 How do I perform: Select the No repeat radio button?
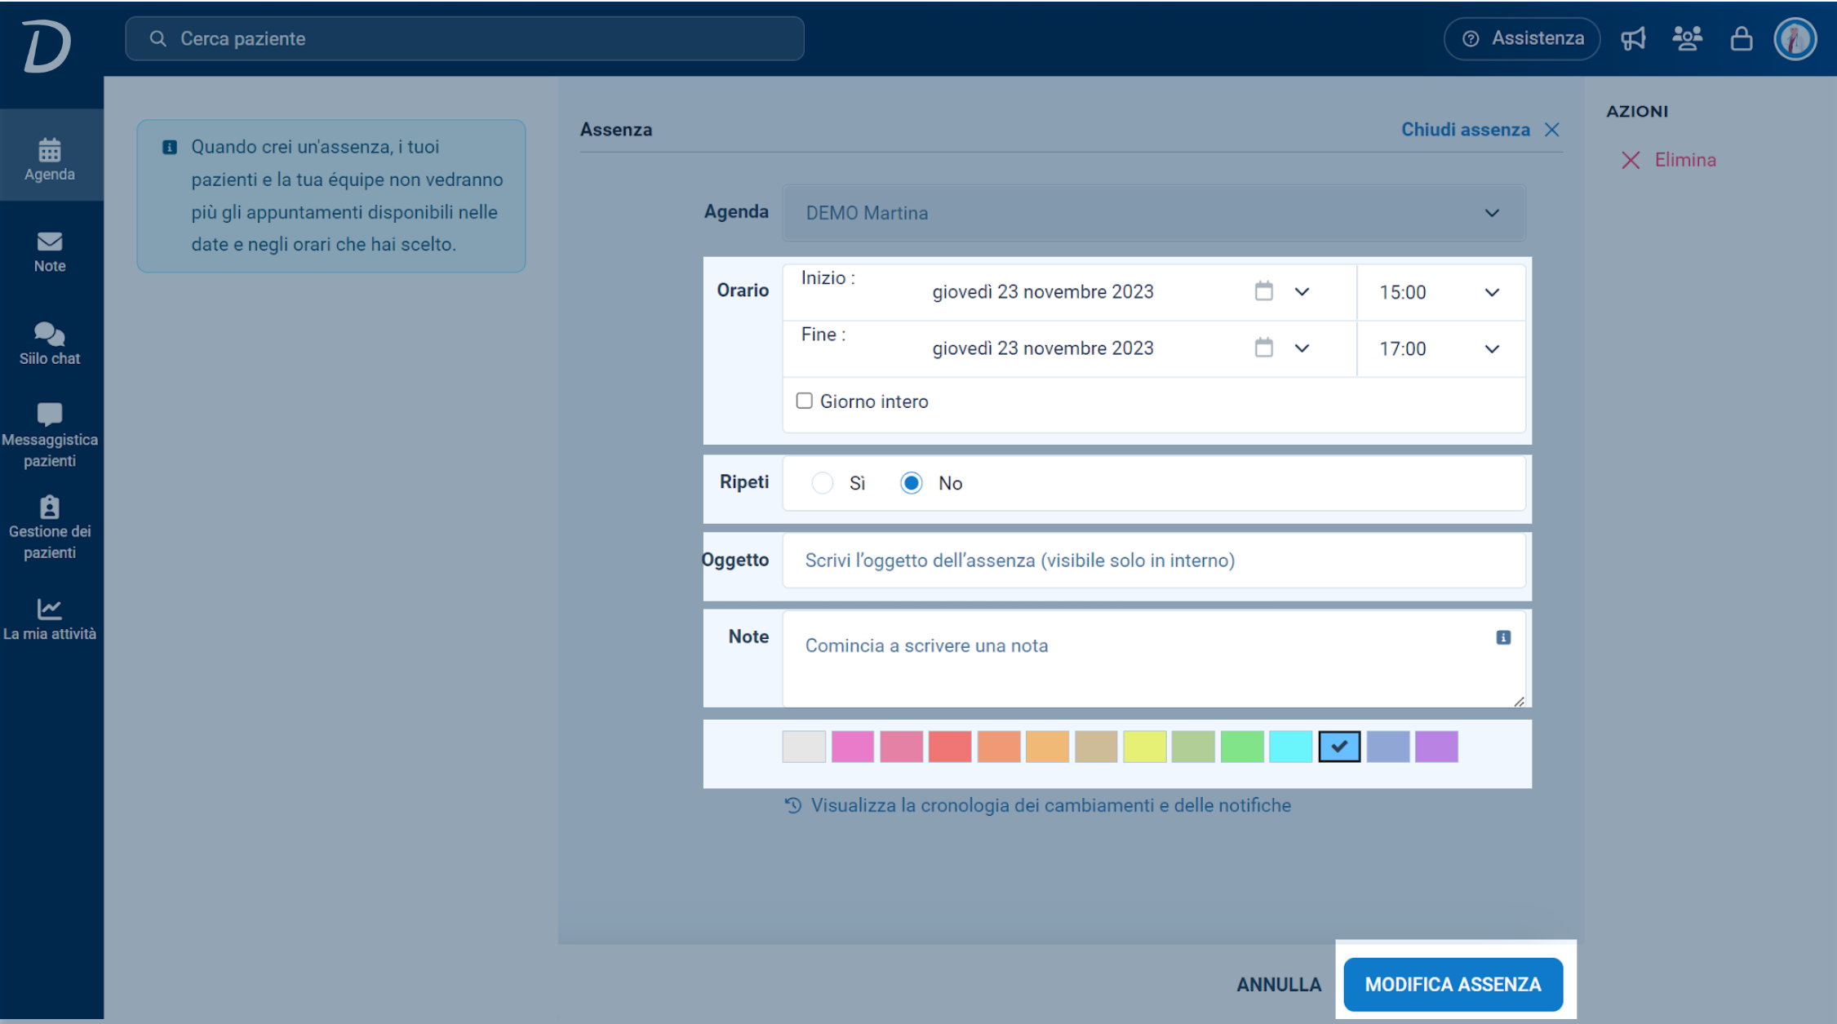pyautogui.click(x=912, y=483)
